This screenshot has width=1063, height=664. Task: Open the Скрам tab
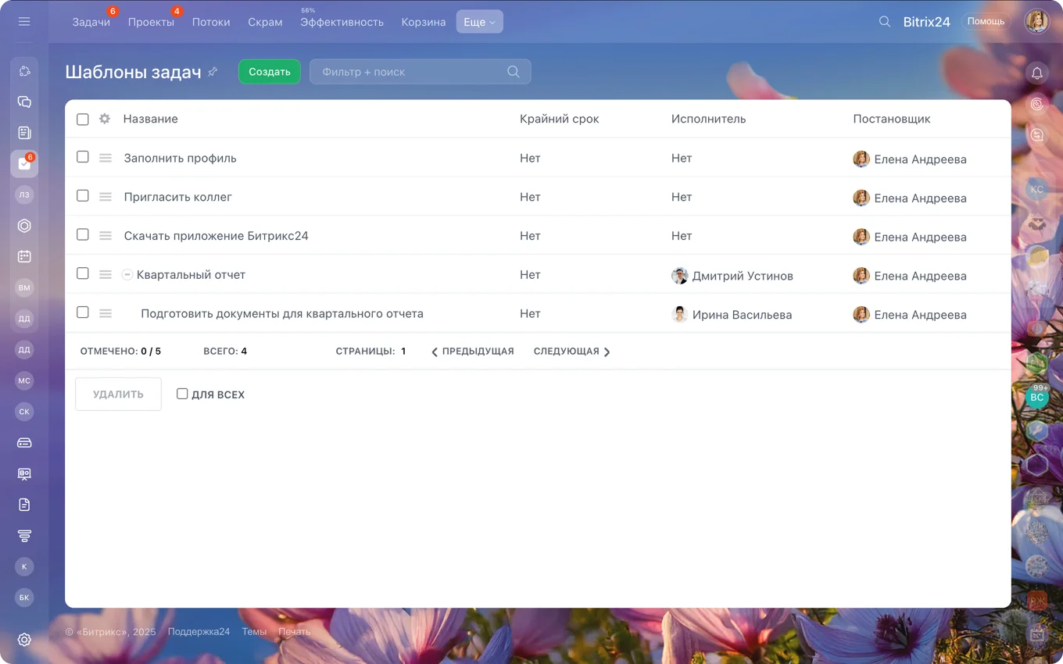tap(265, 22)
